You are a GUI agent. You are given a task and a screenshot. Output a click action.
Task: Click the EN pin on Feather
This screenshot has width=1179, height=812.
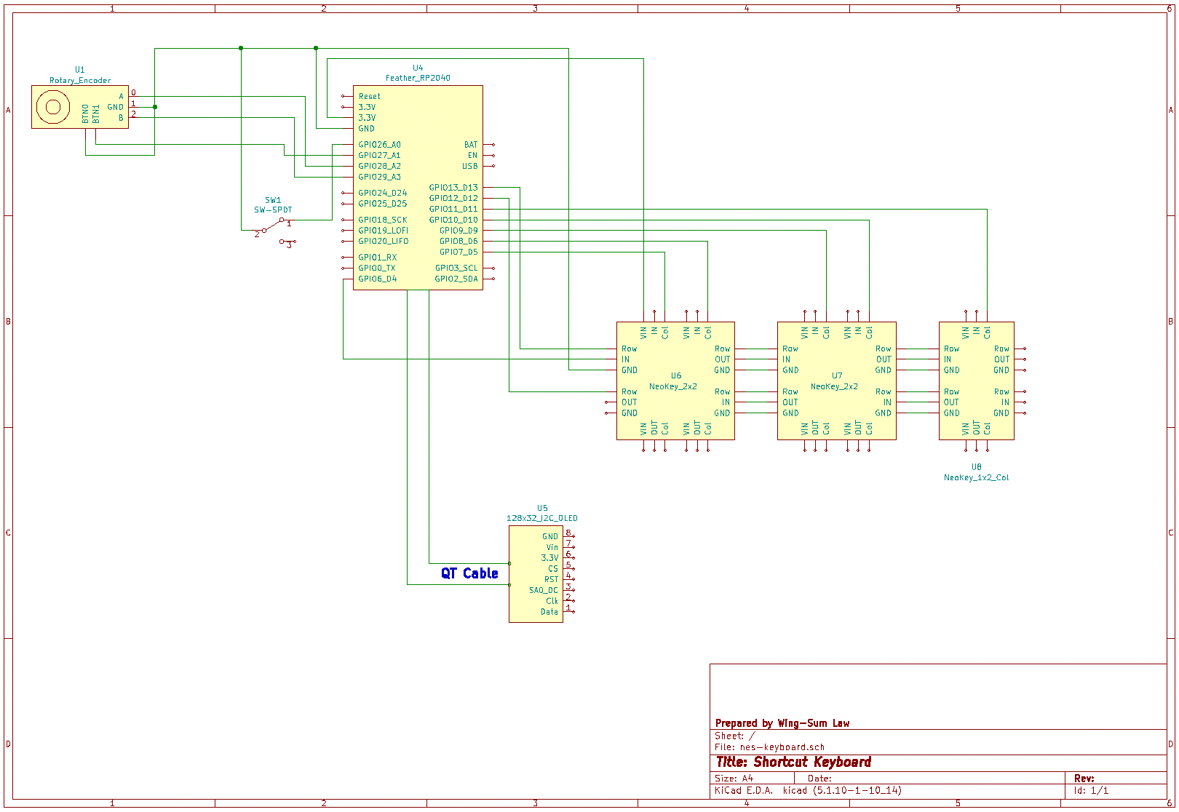pyautogui.click(x=472, y=155)
